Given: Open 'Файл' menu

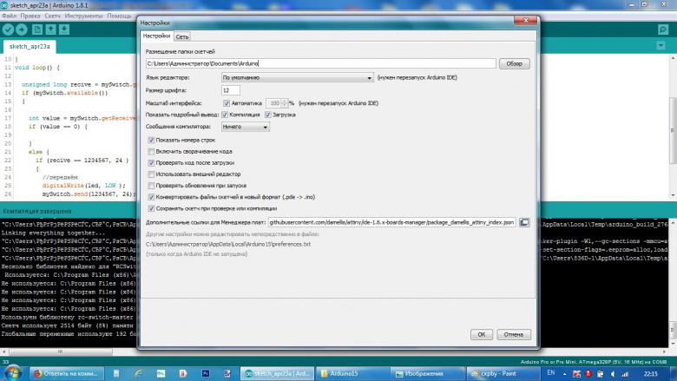Looking at the screenshot, I should coord(9,16).
